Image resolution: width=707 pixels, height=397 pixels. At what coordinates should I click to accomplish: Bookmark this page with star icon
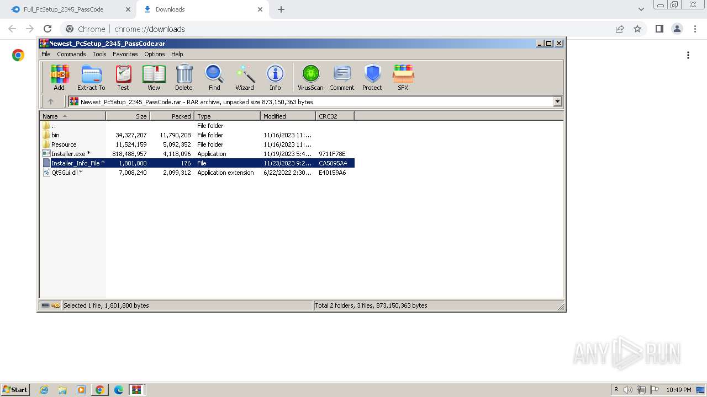[x=637, y=29]
